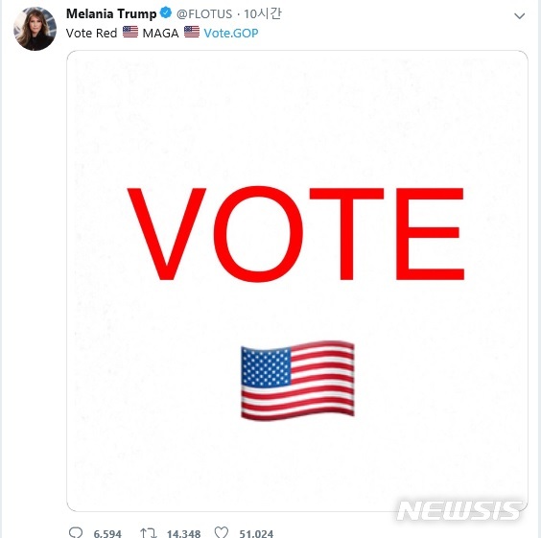
Task: Click the flag emoji after MAGA
Action: 192,32
